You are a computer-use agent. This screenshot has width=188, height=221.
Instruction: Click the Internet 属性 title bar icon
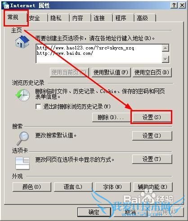(6, 5)
